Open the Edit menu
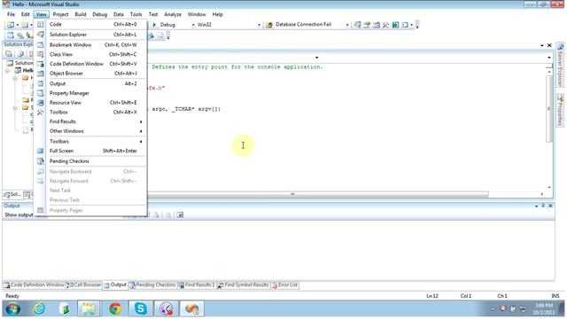 point(25,14)
